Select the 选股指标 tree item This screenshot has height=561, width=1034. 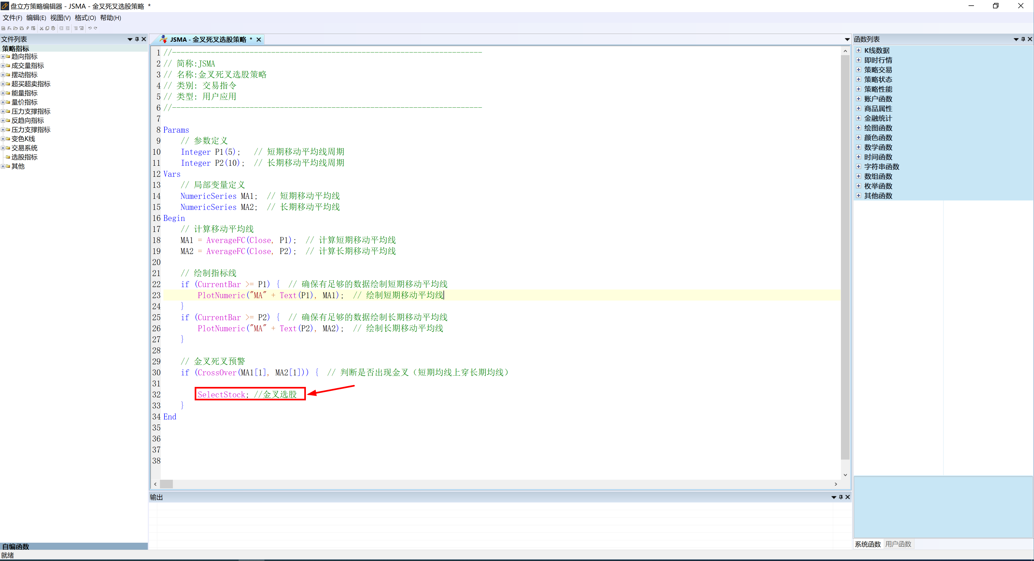pyautogui.click(x=25, y=157)
